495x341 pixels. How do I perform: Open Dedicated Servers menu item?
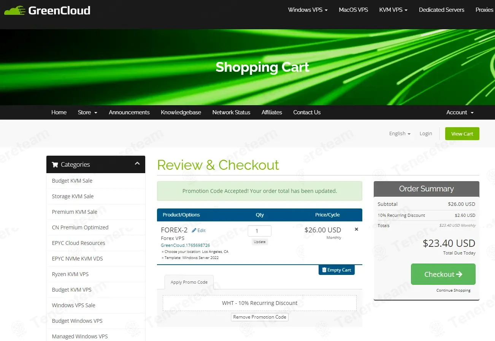click(x=441, y=10)
